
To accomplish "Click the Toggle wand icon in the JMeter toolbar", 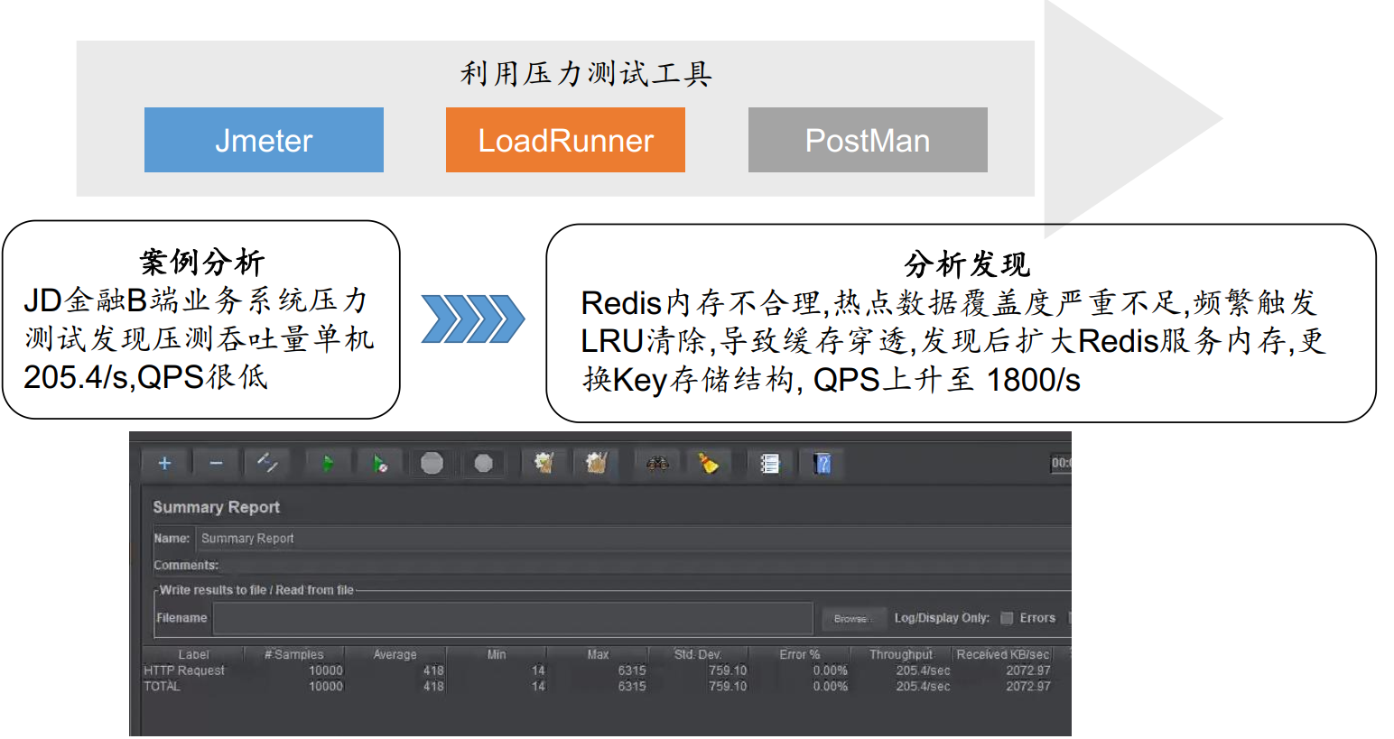I will pyautogui.click(x=267, y=464).
